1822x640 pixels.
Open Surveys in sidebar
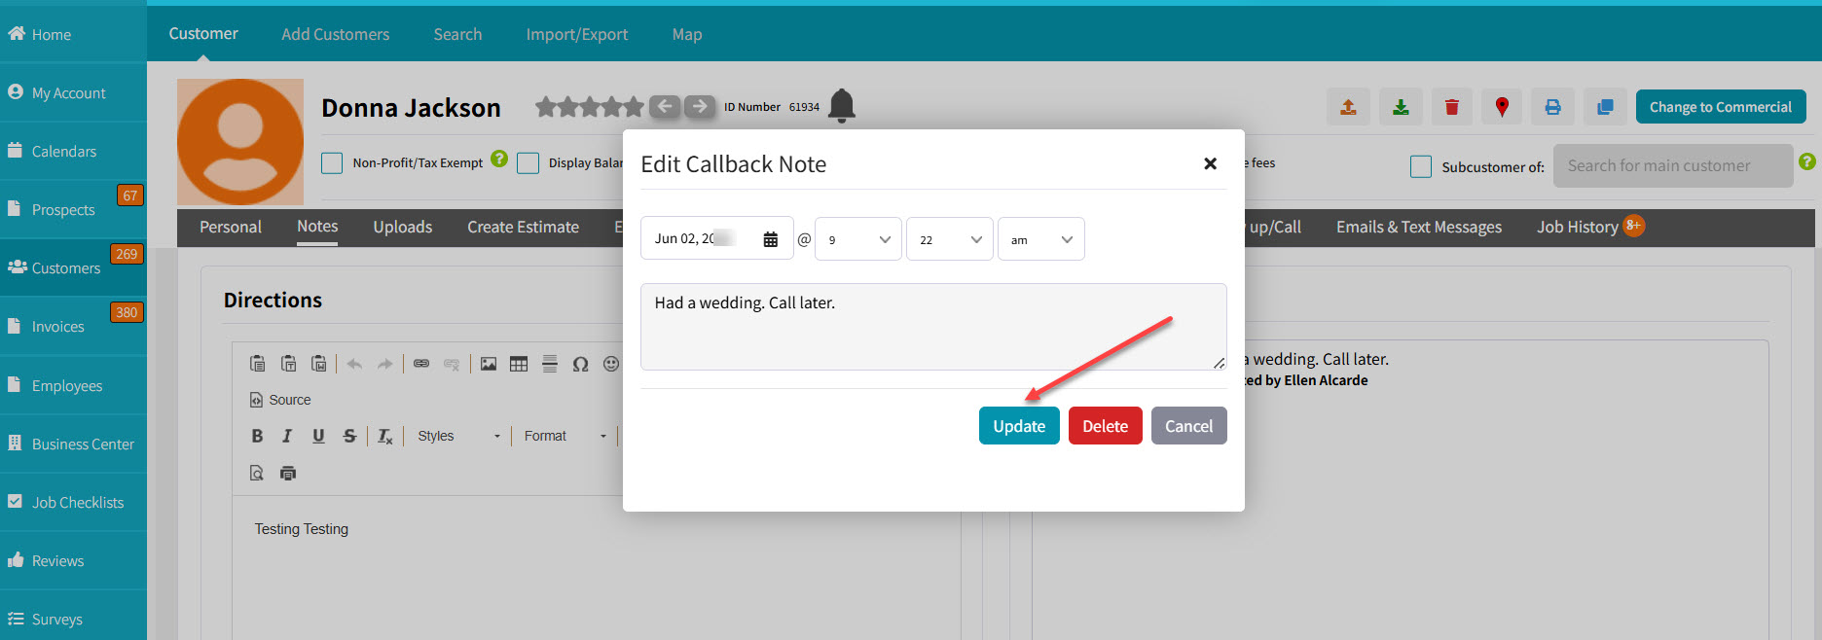[x=56, y=620]
